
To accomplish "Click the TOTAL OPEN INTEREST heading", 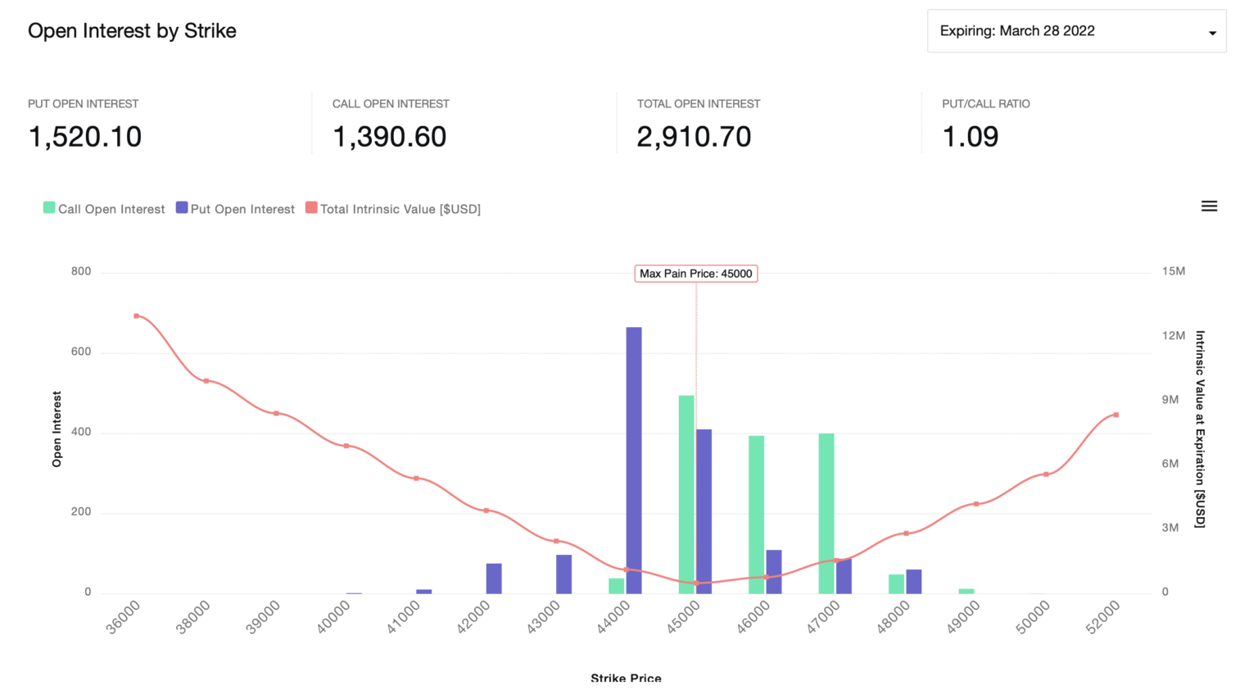I will 699,104.
